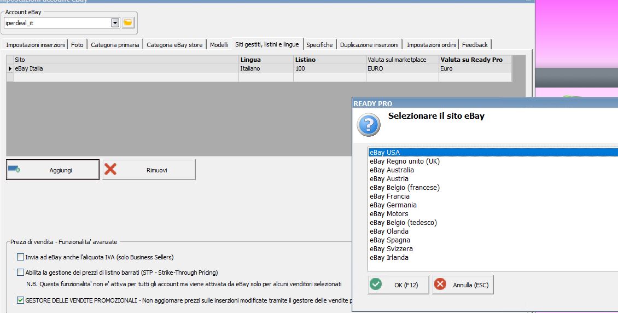Enable the prezzi di listino barrati checkbox
Screen dimensions: 618x313
tap(20, 272)
